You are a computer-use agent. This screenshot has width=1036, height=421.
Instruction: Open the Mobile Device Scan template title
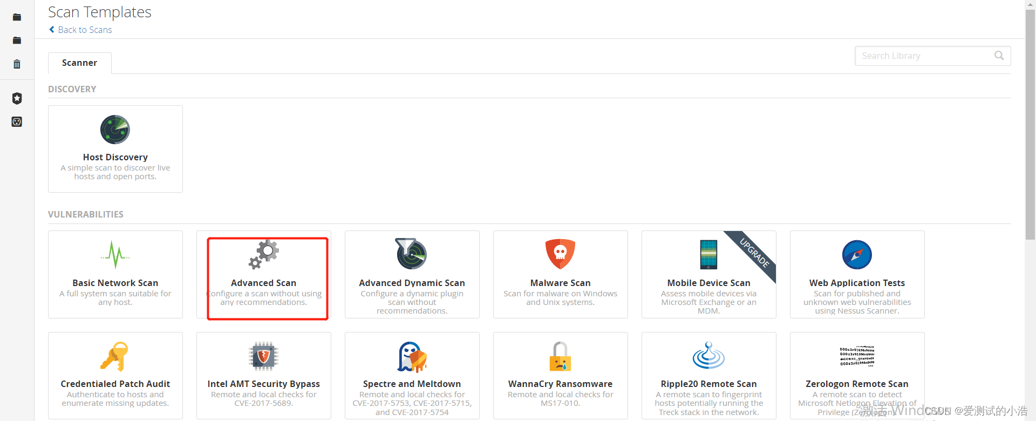pos(708,283)
